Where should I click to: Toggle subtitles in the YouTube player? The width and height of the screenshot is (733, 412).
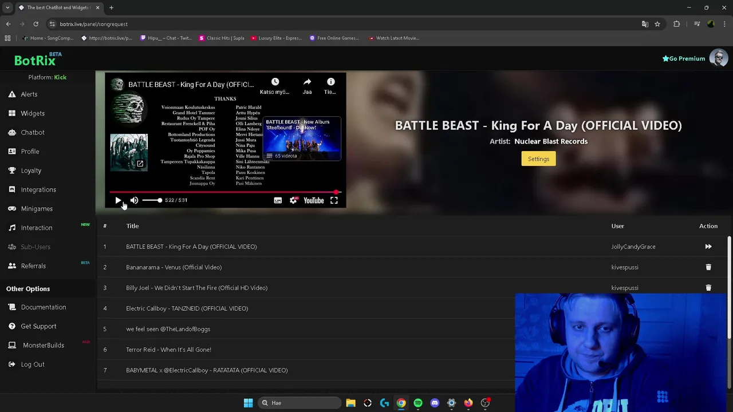click(278, 200)
